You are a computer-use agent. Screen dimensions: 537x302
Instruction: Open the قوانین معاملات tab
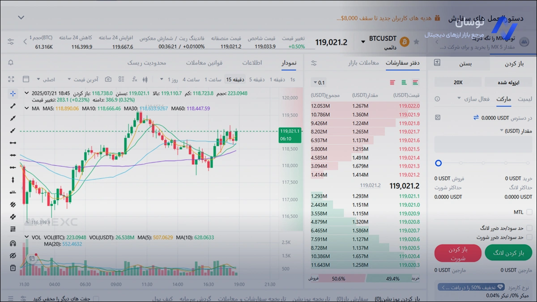point(205,63)
